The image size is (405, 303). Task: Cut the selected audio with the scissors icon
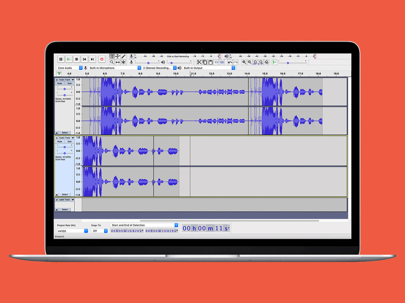(199, 62)
